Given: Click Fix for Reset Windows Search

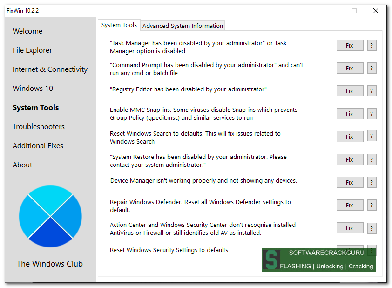Looking at the screenshot, I should 350,137.
